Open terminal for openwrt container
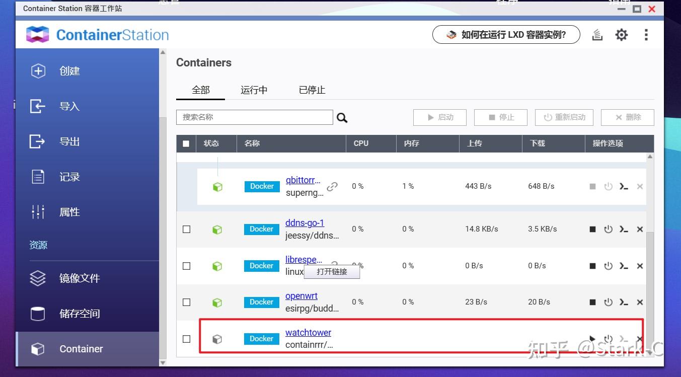Screen dimensions: 681x377 [624, 303]
